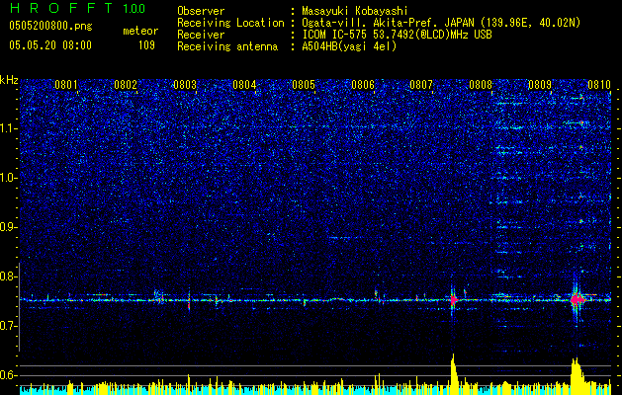Select antenna value A504HB(yagi 4el)
The width and height of the screenshot is (622, 395).
pos(349,46)
